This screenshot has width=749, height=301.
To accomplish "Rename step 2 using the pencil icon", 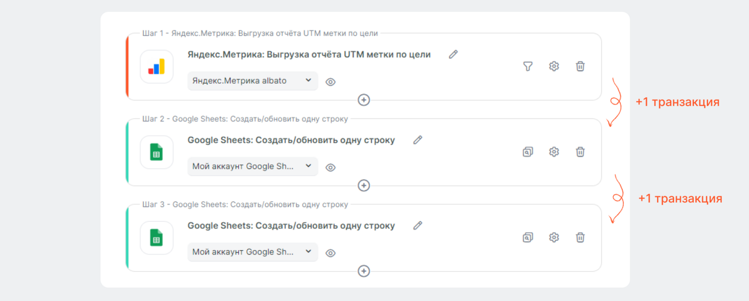I will click(x=418, y=140).
